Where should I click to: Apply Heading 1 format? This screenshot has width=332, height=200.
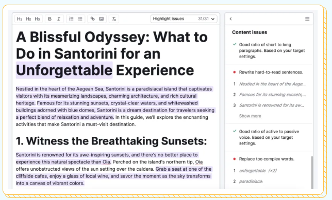pyautogui.click(x=20, y=19)
